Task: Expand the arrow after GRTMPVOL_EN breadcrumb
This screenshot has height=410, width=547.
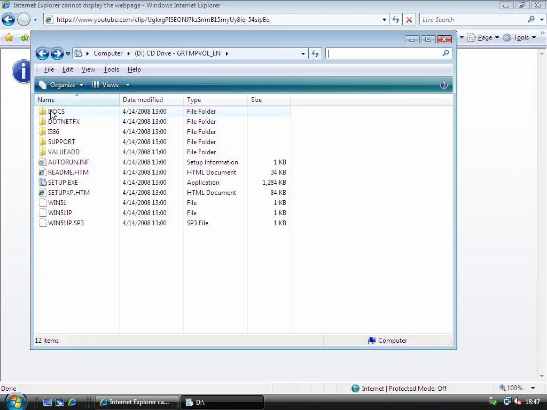Action: (226, 53)
